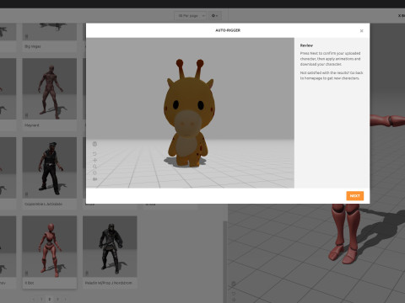
Task: Click the 'Press Next to confirm your uploaded' paragraph
Action: 330,59
